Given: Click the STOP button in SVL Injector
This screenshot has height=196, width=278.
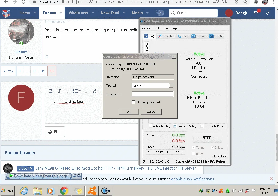Looking at the screenshot, I should coord(207,137).
